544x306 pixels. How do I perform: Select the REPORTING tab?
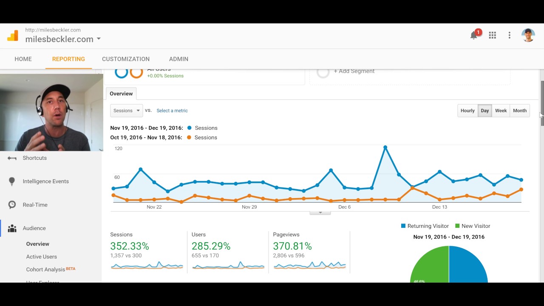68,59
